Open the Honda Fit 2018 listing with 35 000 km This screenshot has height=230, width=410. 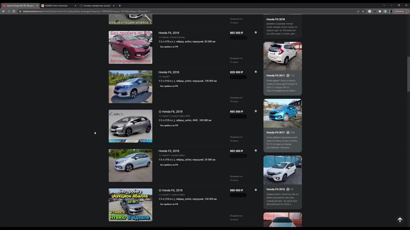click(169, 151)
